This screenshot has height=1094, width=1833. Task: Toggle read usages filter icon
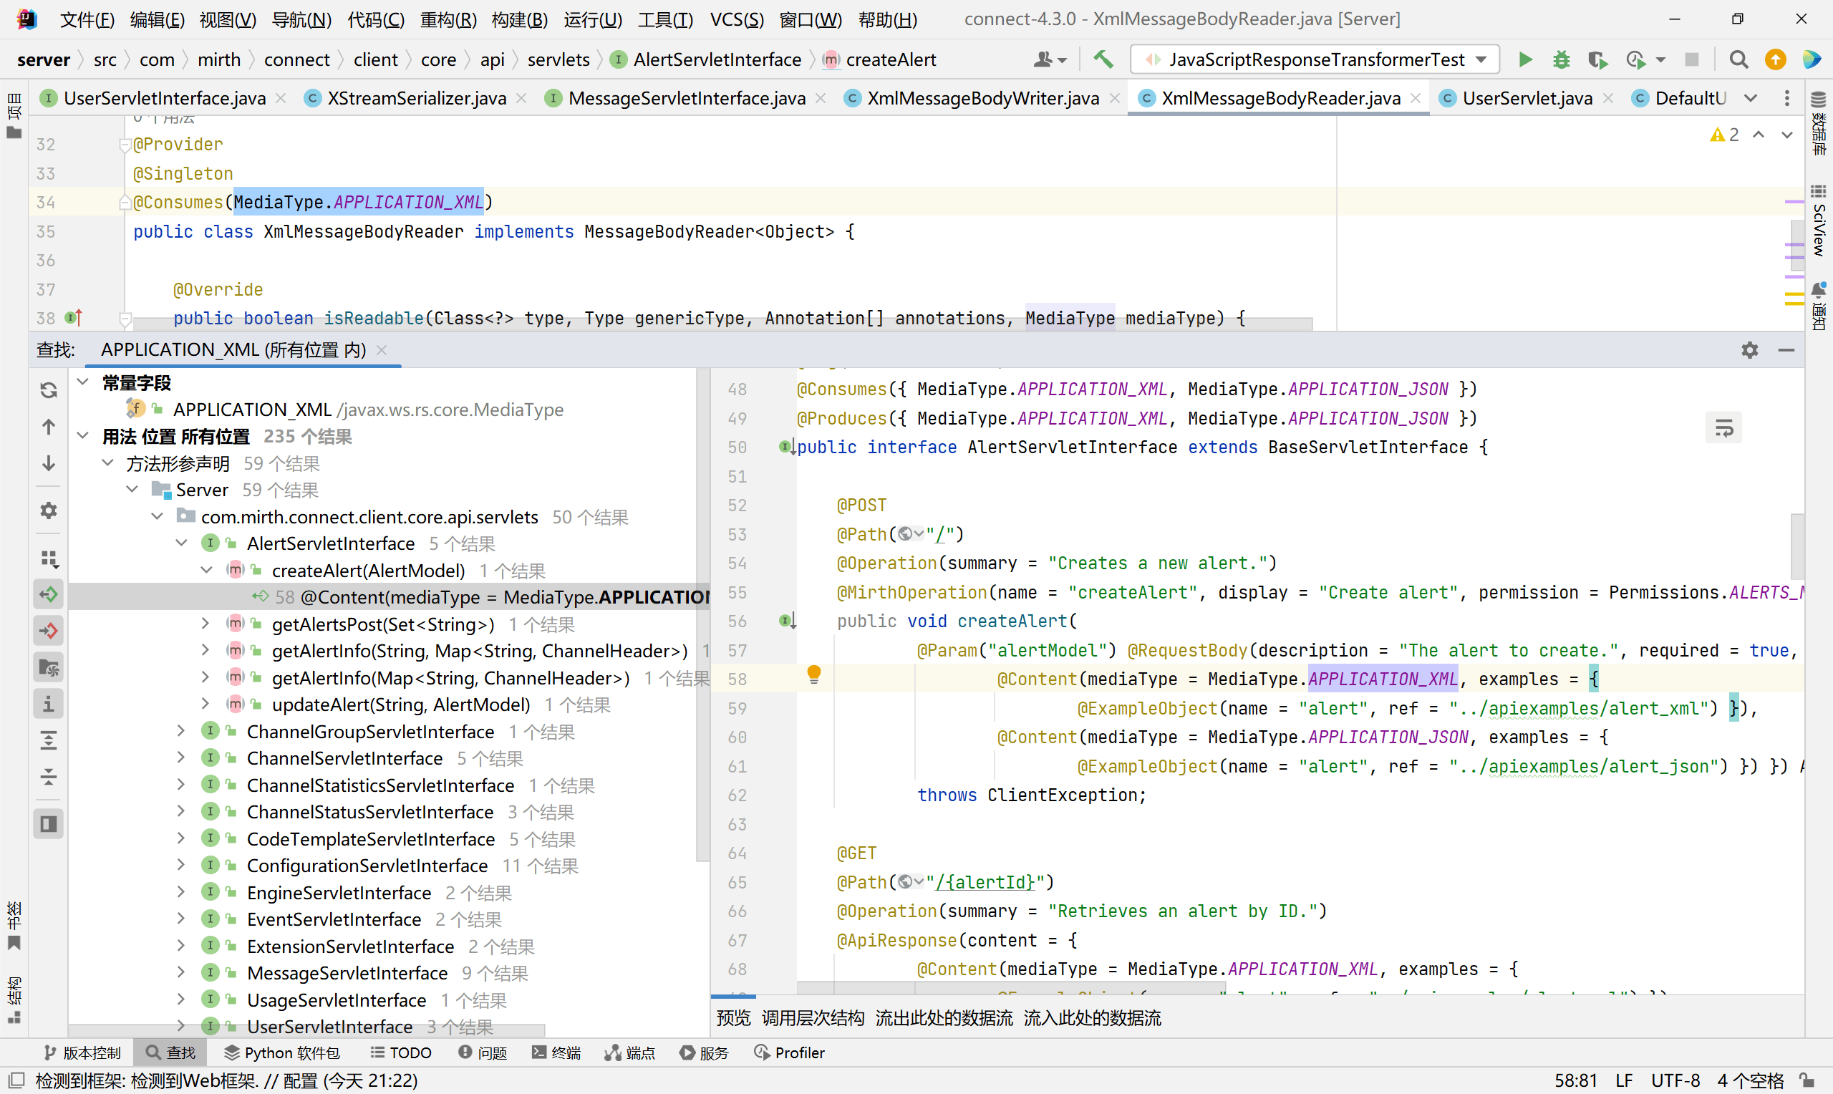coord(49,594)
